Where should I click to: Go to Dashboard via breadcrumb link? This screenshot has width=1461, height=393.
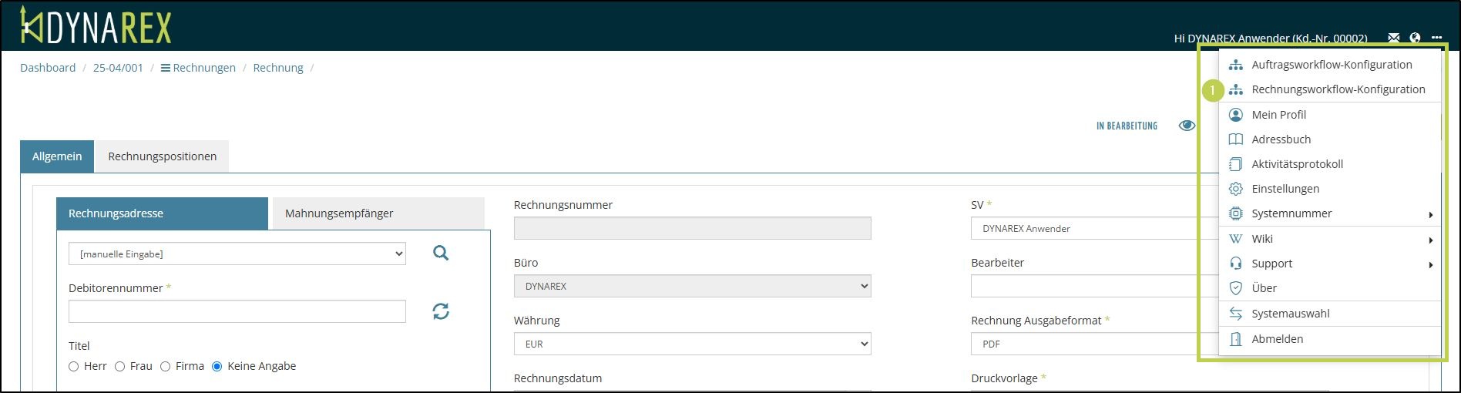tap(48, 68)
